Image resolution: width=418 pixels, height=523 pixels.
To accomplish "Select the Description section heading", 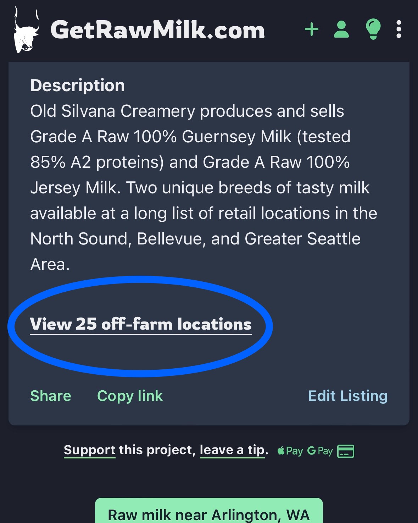I will [x=77, y=84].
